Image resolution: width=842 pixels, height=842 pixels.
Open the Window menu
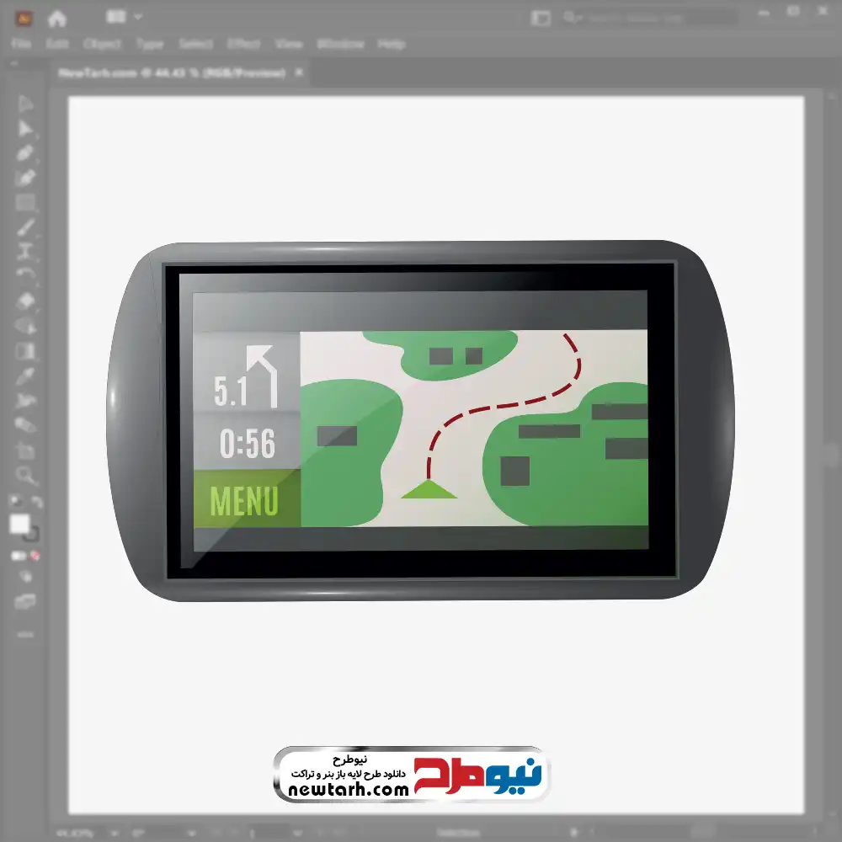(340, 44)
